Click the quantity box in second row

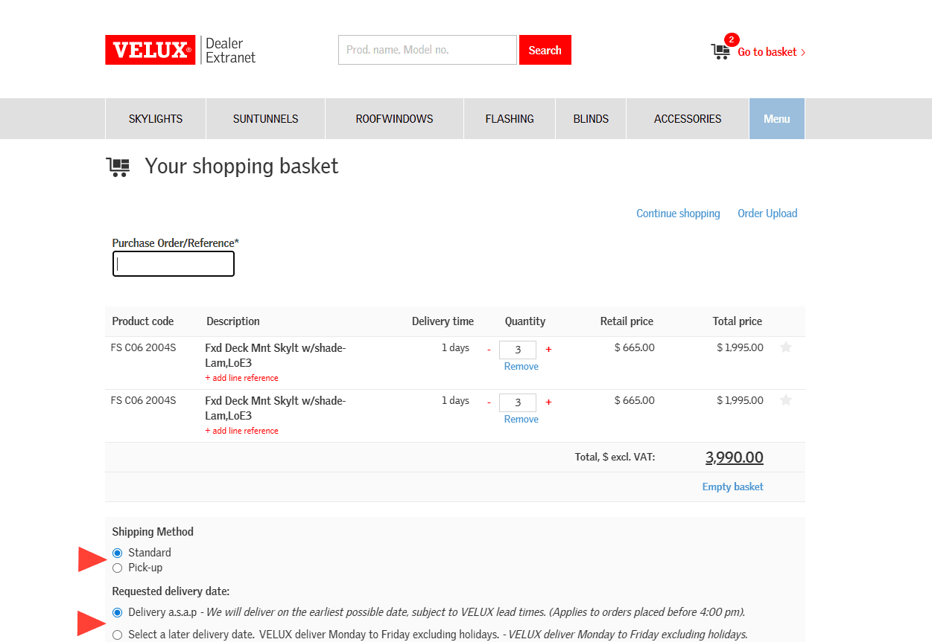(x=518, y=402)
